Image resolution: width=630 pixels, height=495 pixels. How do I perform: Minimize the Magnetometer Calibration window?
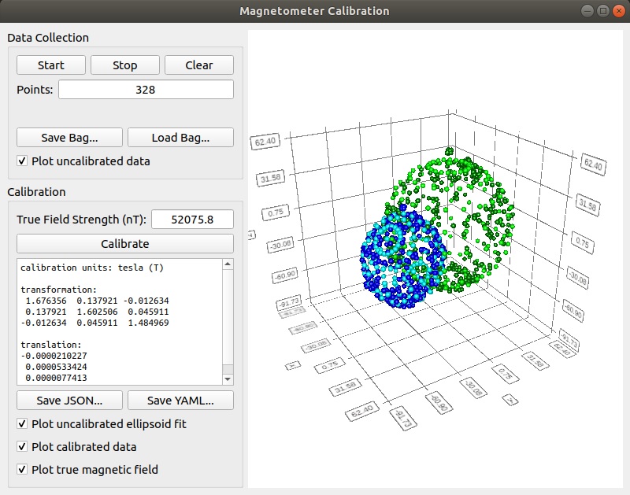click(x=587, y=11)
